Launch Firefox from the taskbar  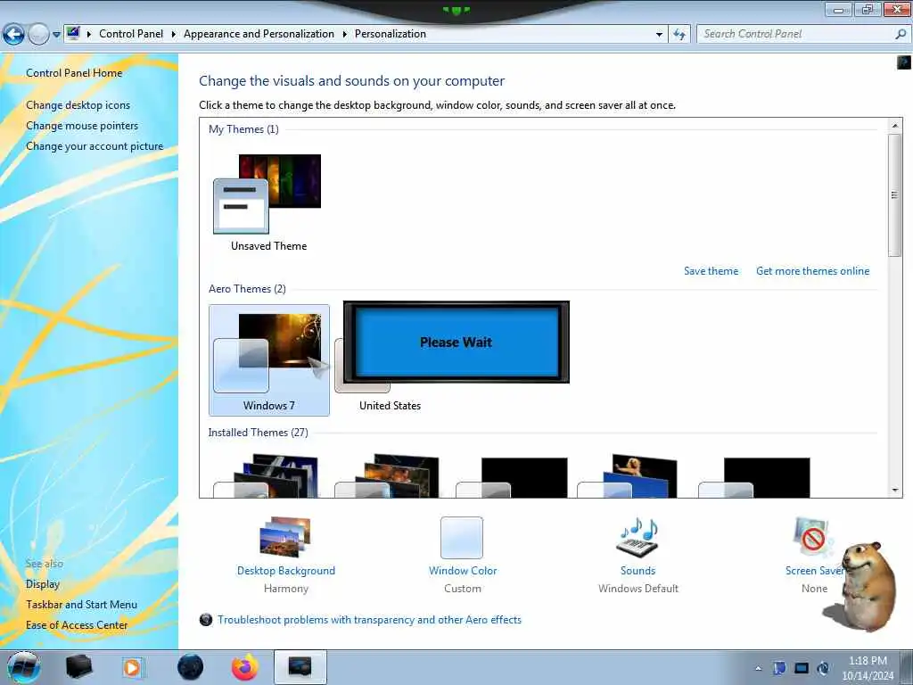(x=245, y=667)
